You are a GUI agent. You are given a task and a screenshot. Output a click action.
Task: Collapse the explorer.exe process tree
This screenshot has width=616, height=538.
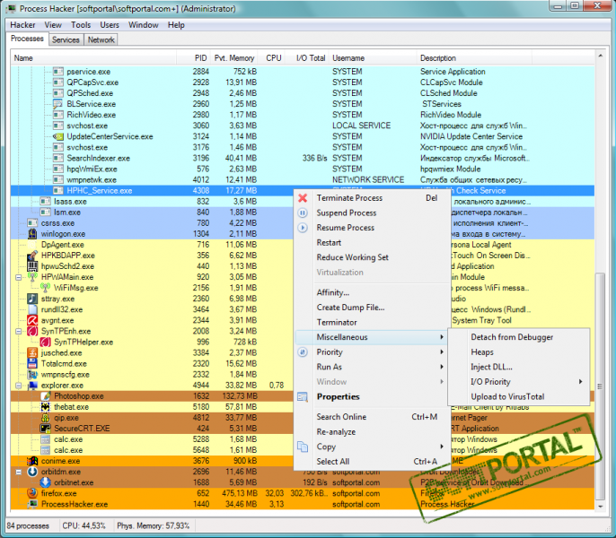(20, 386)
